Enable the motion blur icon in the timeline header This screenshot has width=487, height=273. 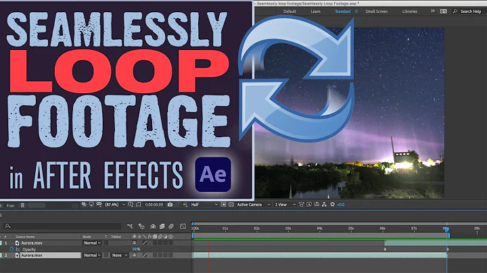(x=171, y=226)
